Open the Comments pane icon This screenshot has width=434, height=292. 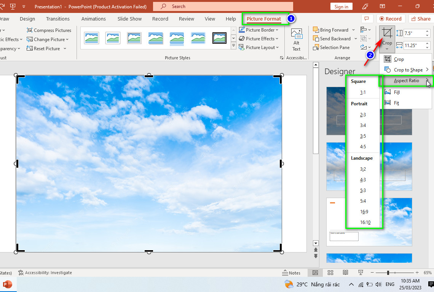tap(367, 19)
